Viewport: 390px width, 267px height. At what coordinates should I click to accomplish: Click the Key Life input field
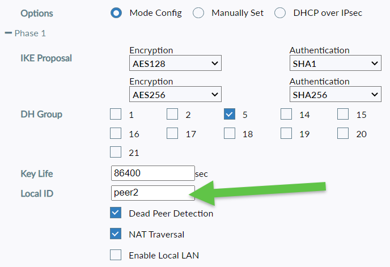point(153,173)
